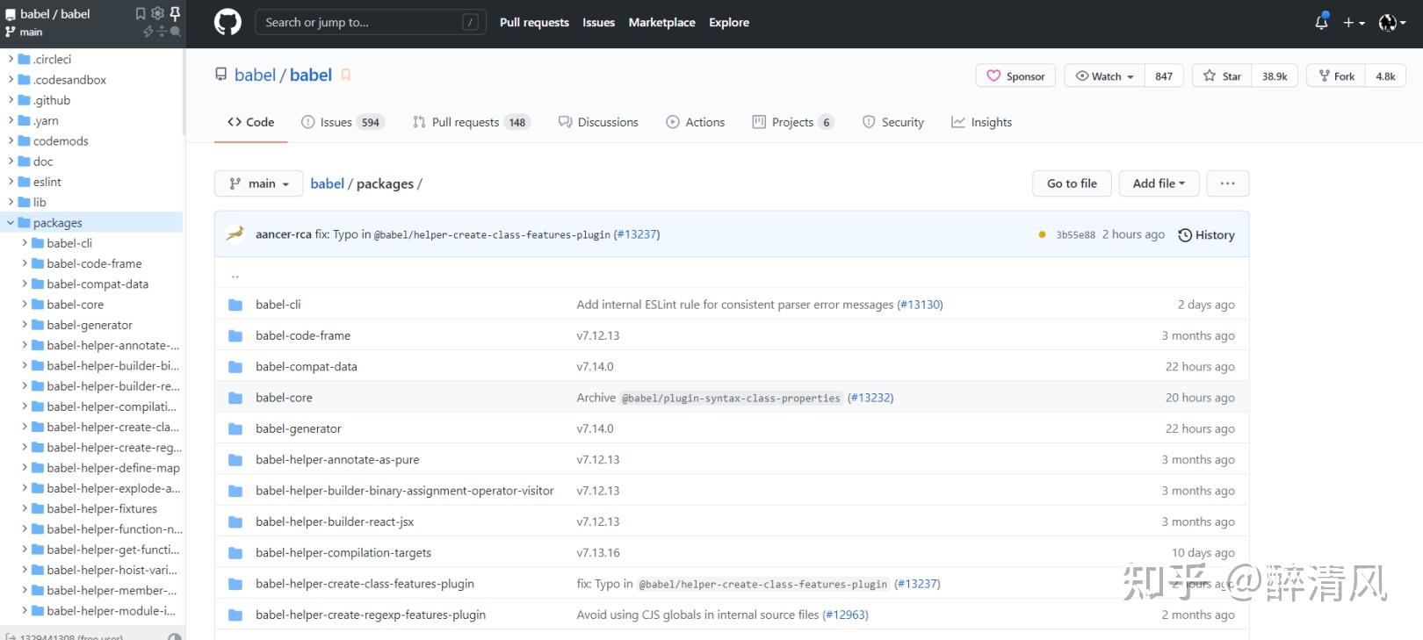Click the sidebar vertical scrollbar
The height and width of the screenshot is (640, 1423).
tap(184, 92)
